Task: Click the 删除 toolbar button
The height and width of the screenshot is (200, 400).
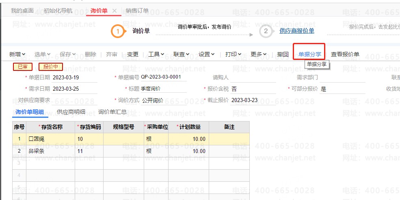Action: pos(91,54)
